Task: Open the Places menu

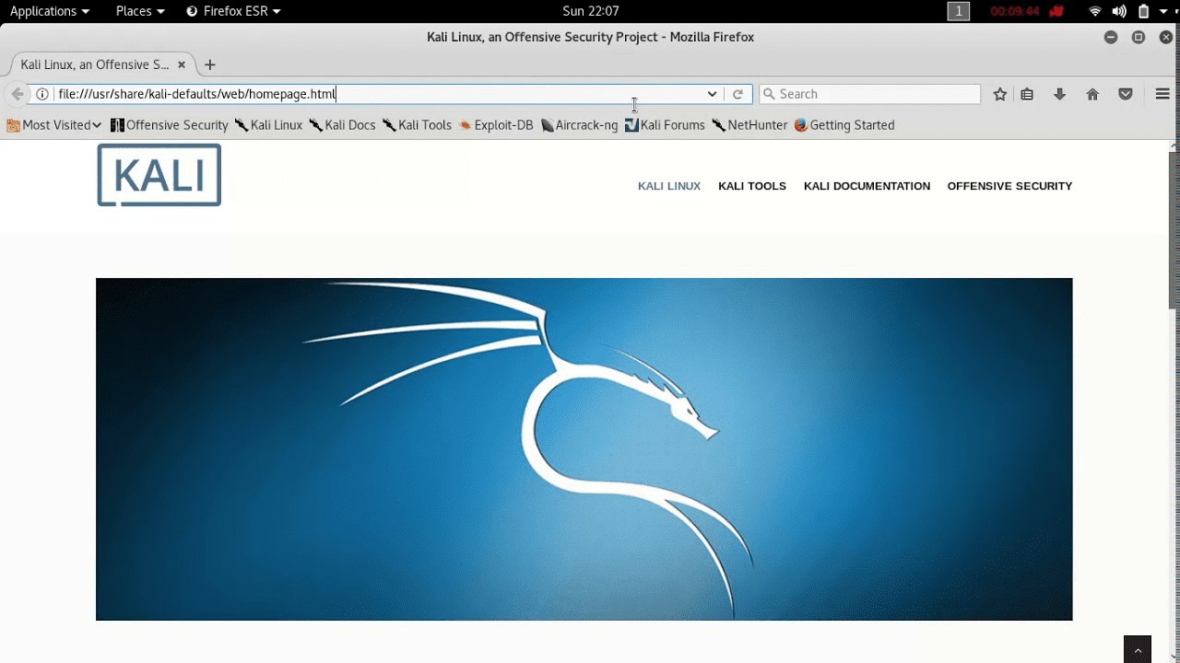Action: pos(140,11)
